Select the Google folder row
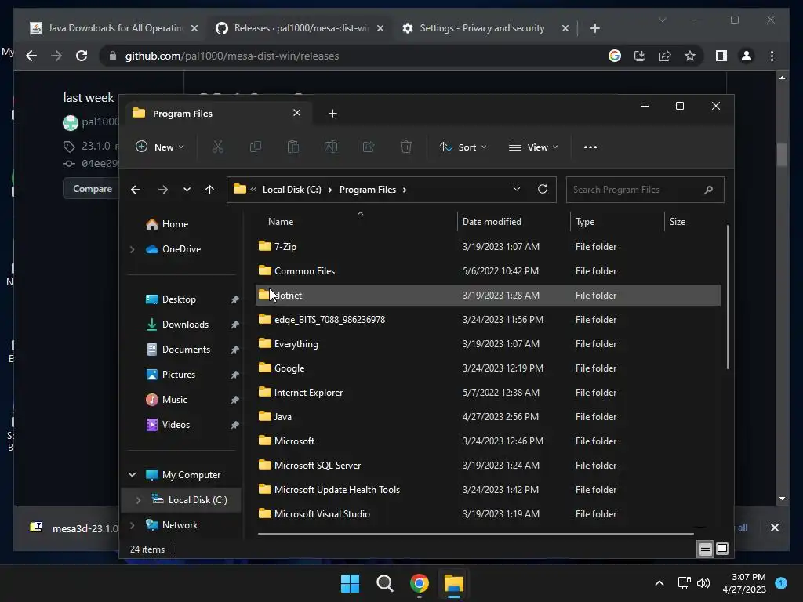Screen dimensions: 803x602 488,368
